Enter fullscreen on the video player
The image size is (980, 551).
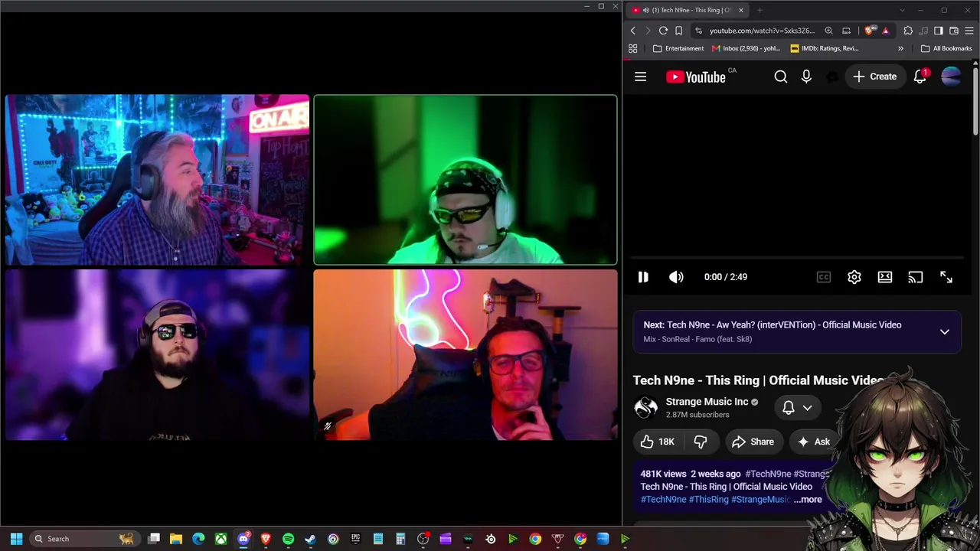point(946,277)
